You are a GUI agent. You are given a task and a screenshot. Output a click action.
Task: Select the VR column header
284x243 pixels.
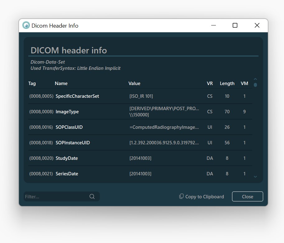210,83
